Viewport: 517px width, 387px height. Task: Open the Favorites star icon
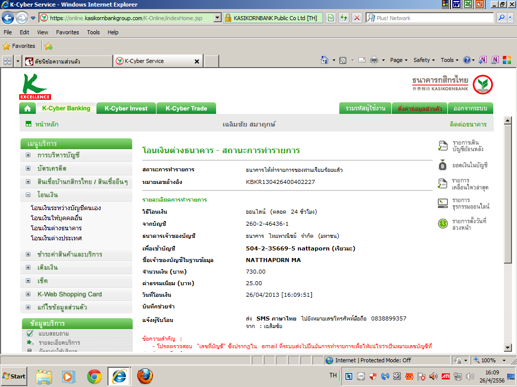[6, 46]
